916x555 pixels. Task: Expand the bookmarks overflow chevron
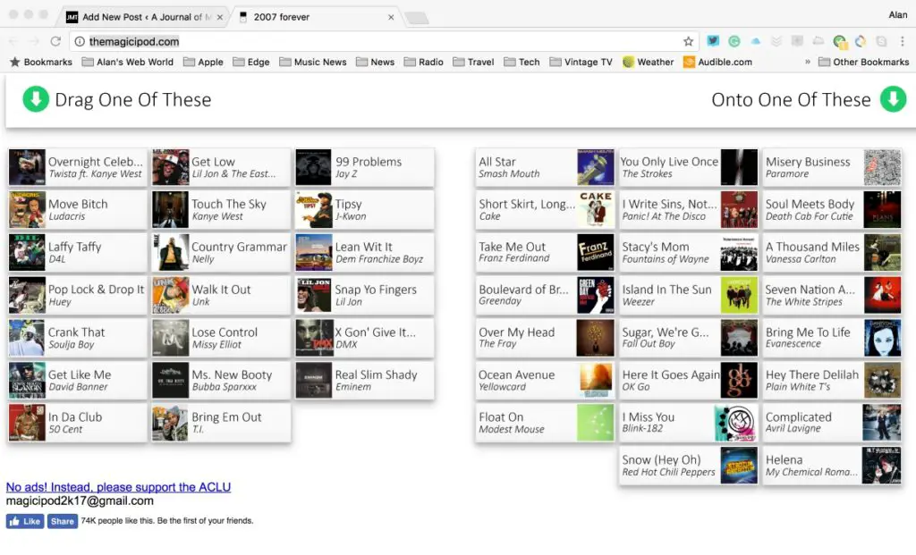[x=808, y=62]
